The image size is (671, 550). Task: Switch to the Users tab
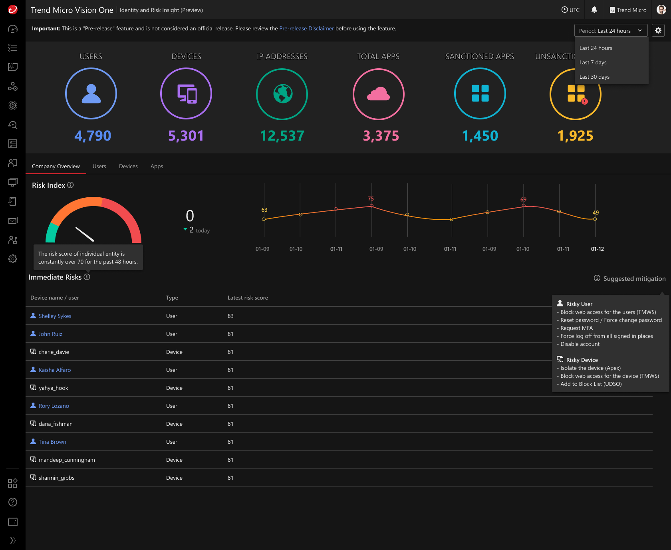(99, 166)
